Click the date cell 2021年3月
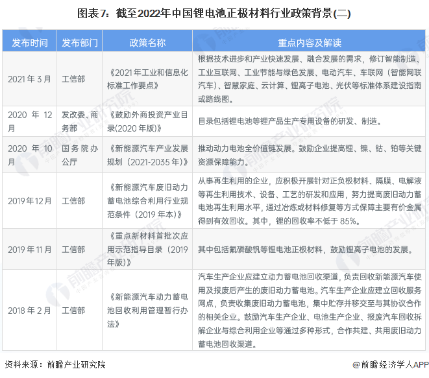The image size is (429, 378). (30, 79)
